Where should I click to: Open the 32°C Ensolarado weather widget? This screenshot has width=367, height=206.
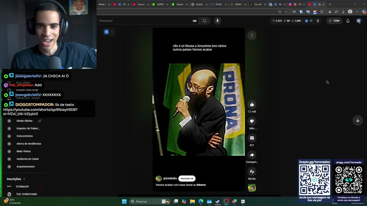(x=13, y=201)
